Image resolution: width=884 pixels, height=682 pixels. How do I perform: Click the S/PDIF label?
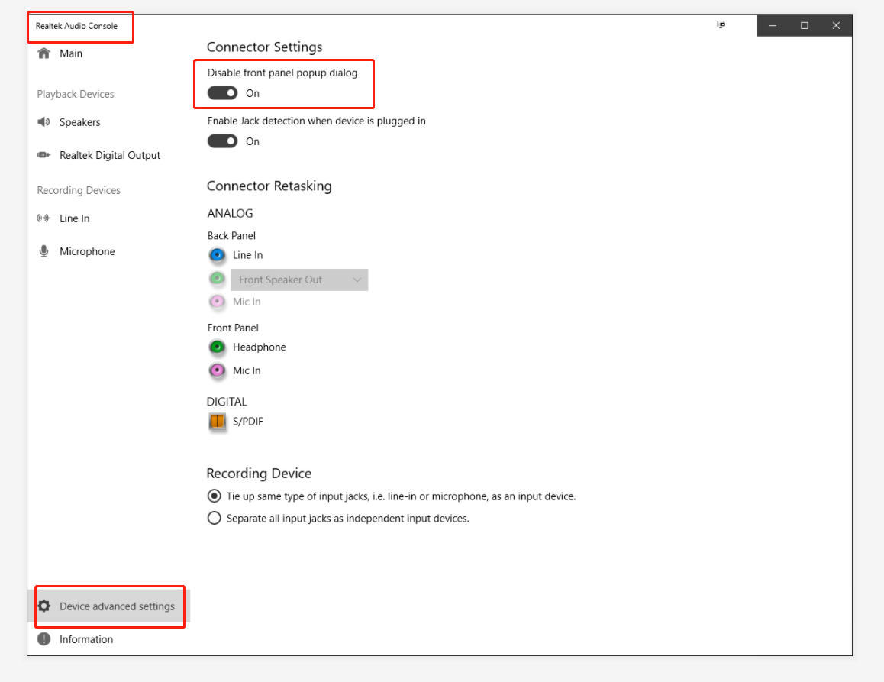tap(248, 422)
